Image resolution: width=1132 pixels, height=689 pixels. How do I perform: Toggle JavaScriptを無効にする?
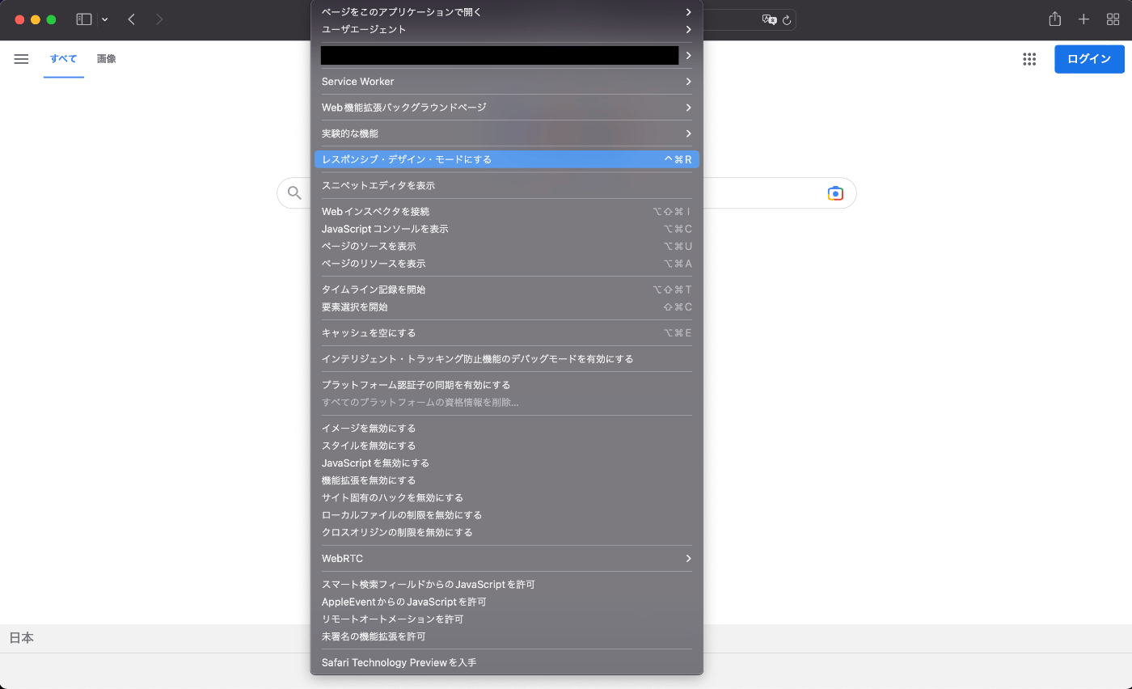point(507,463)
